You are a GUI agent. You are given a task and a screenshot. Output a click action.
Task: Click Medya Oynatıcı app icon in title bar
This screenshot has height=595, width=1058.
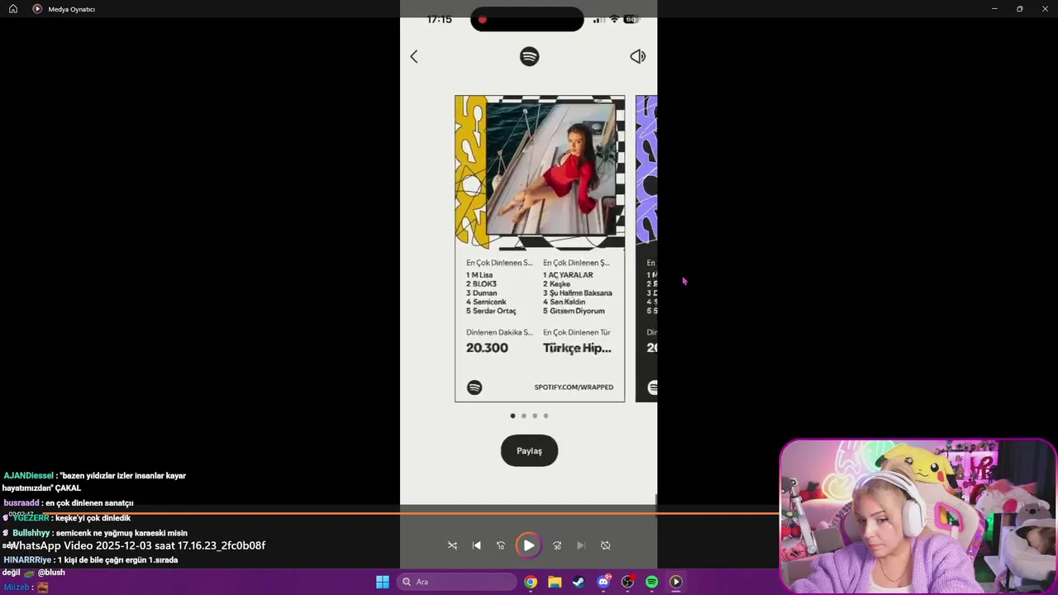click(x=37, y=9)
